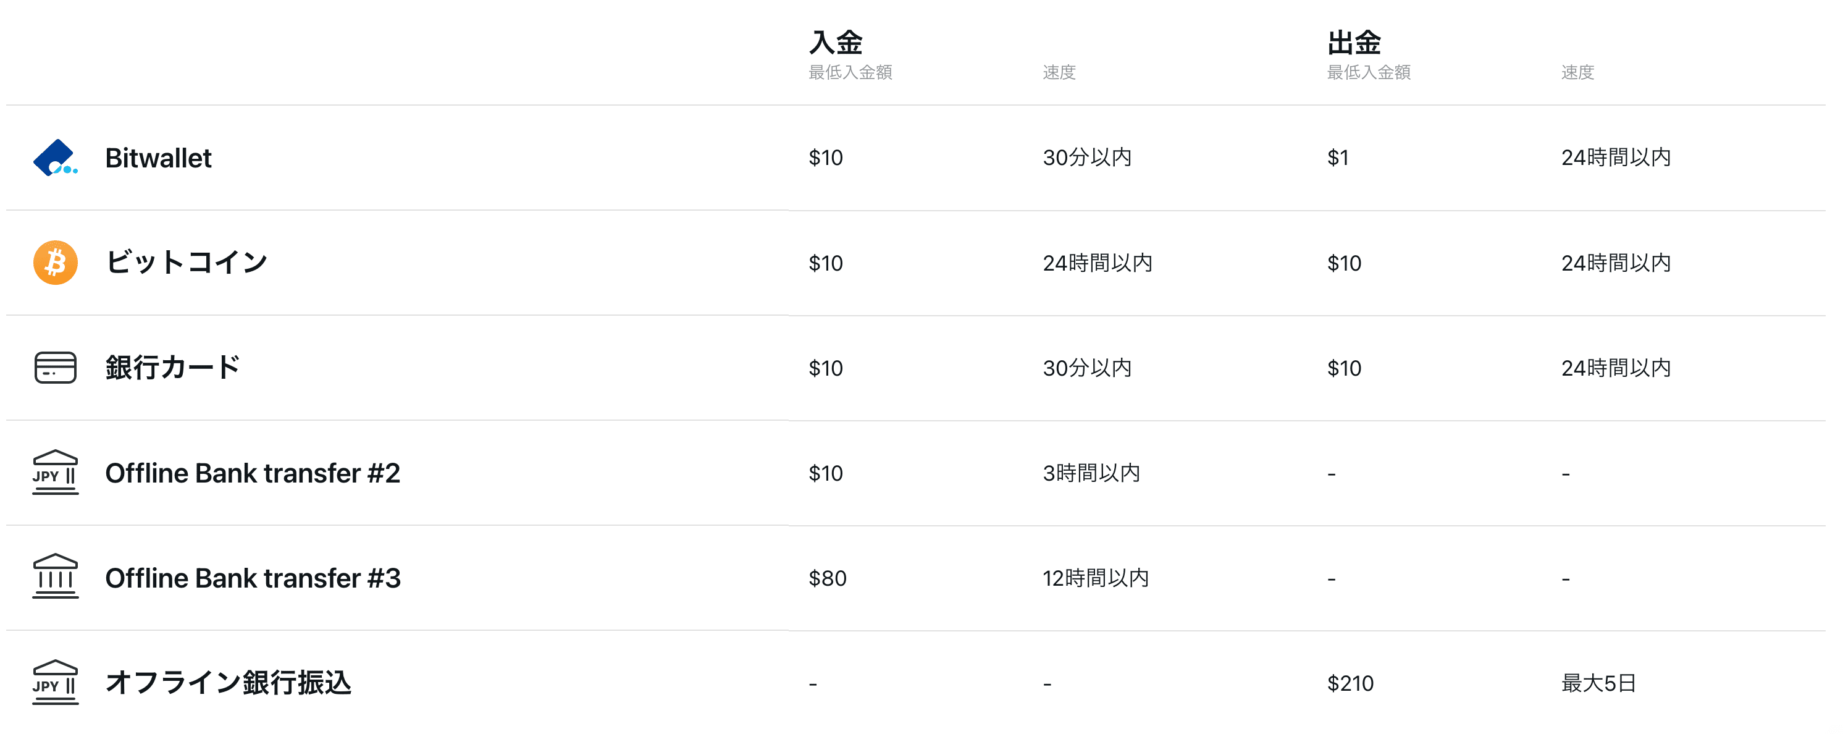The image size is (1843, 734).
Task: Click the 3時間以内 deposit speed cell
Action: point(1091,473)
